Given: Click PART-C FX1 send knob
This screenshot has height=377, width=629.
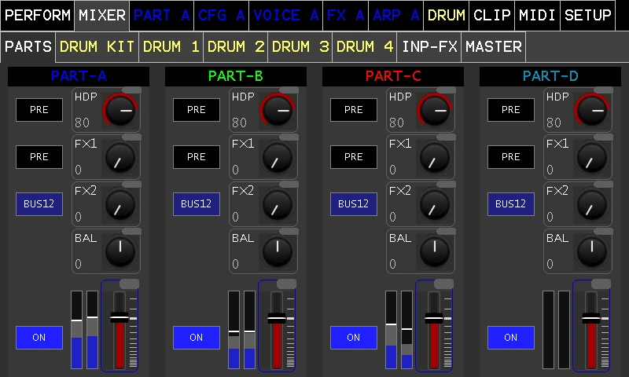Looking at the screenshot, I should pos(435,158).
